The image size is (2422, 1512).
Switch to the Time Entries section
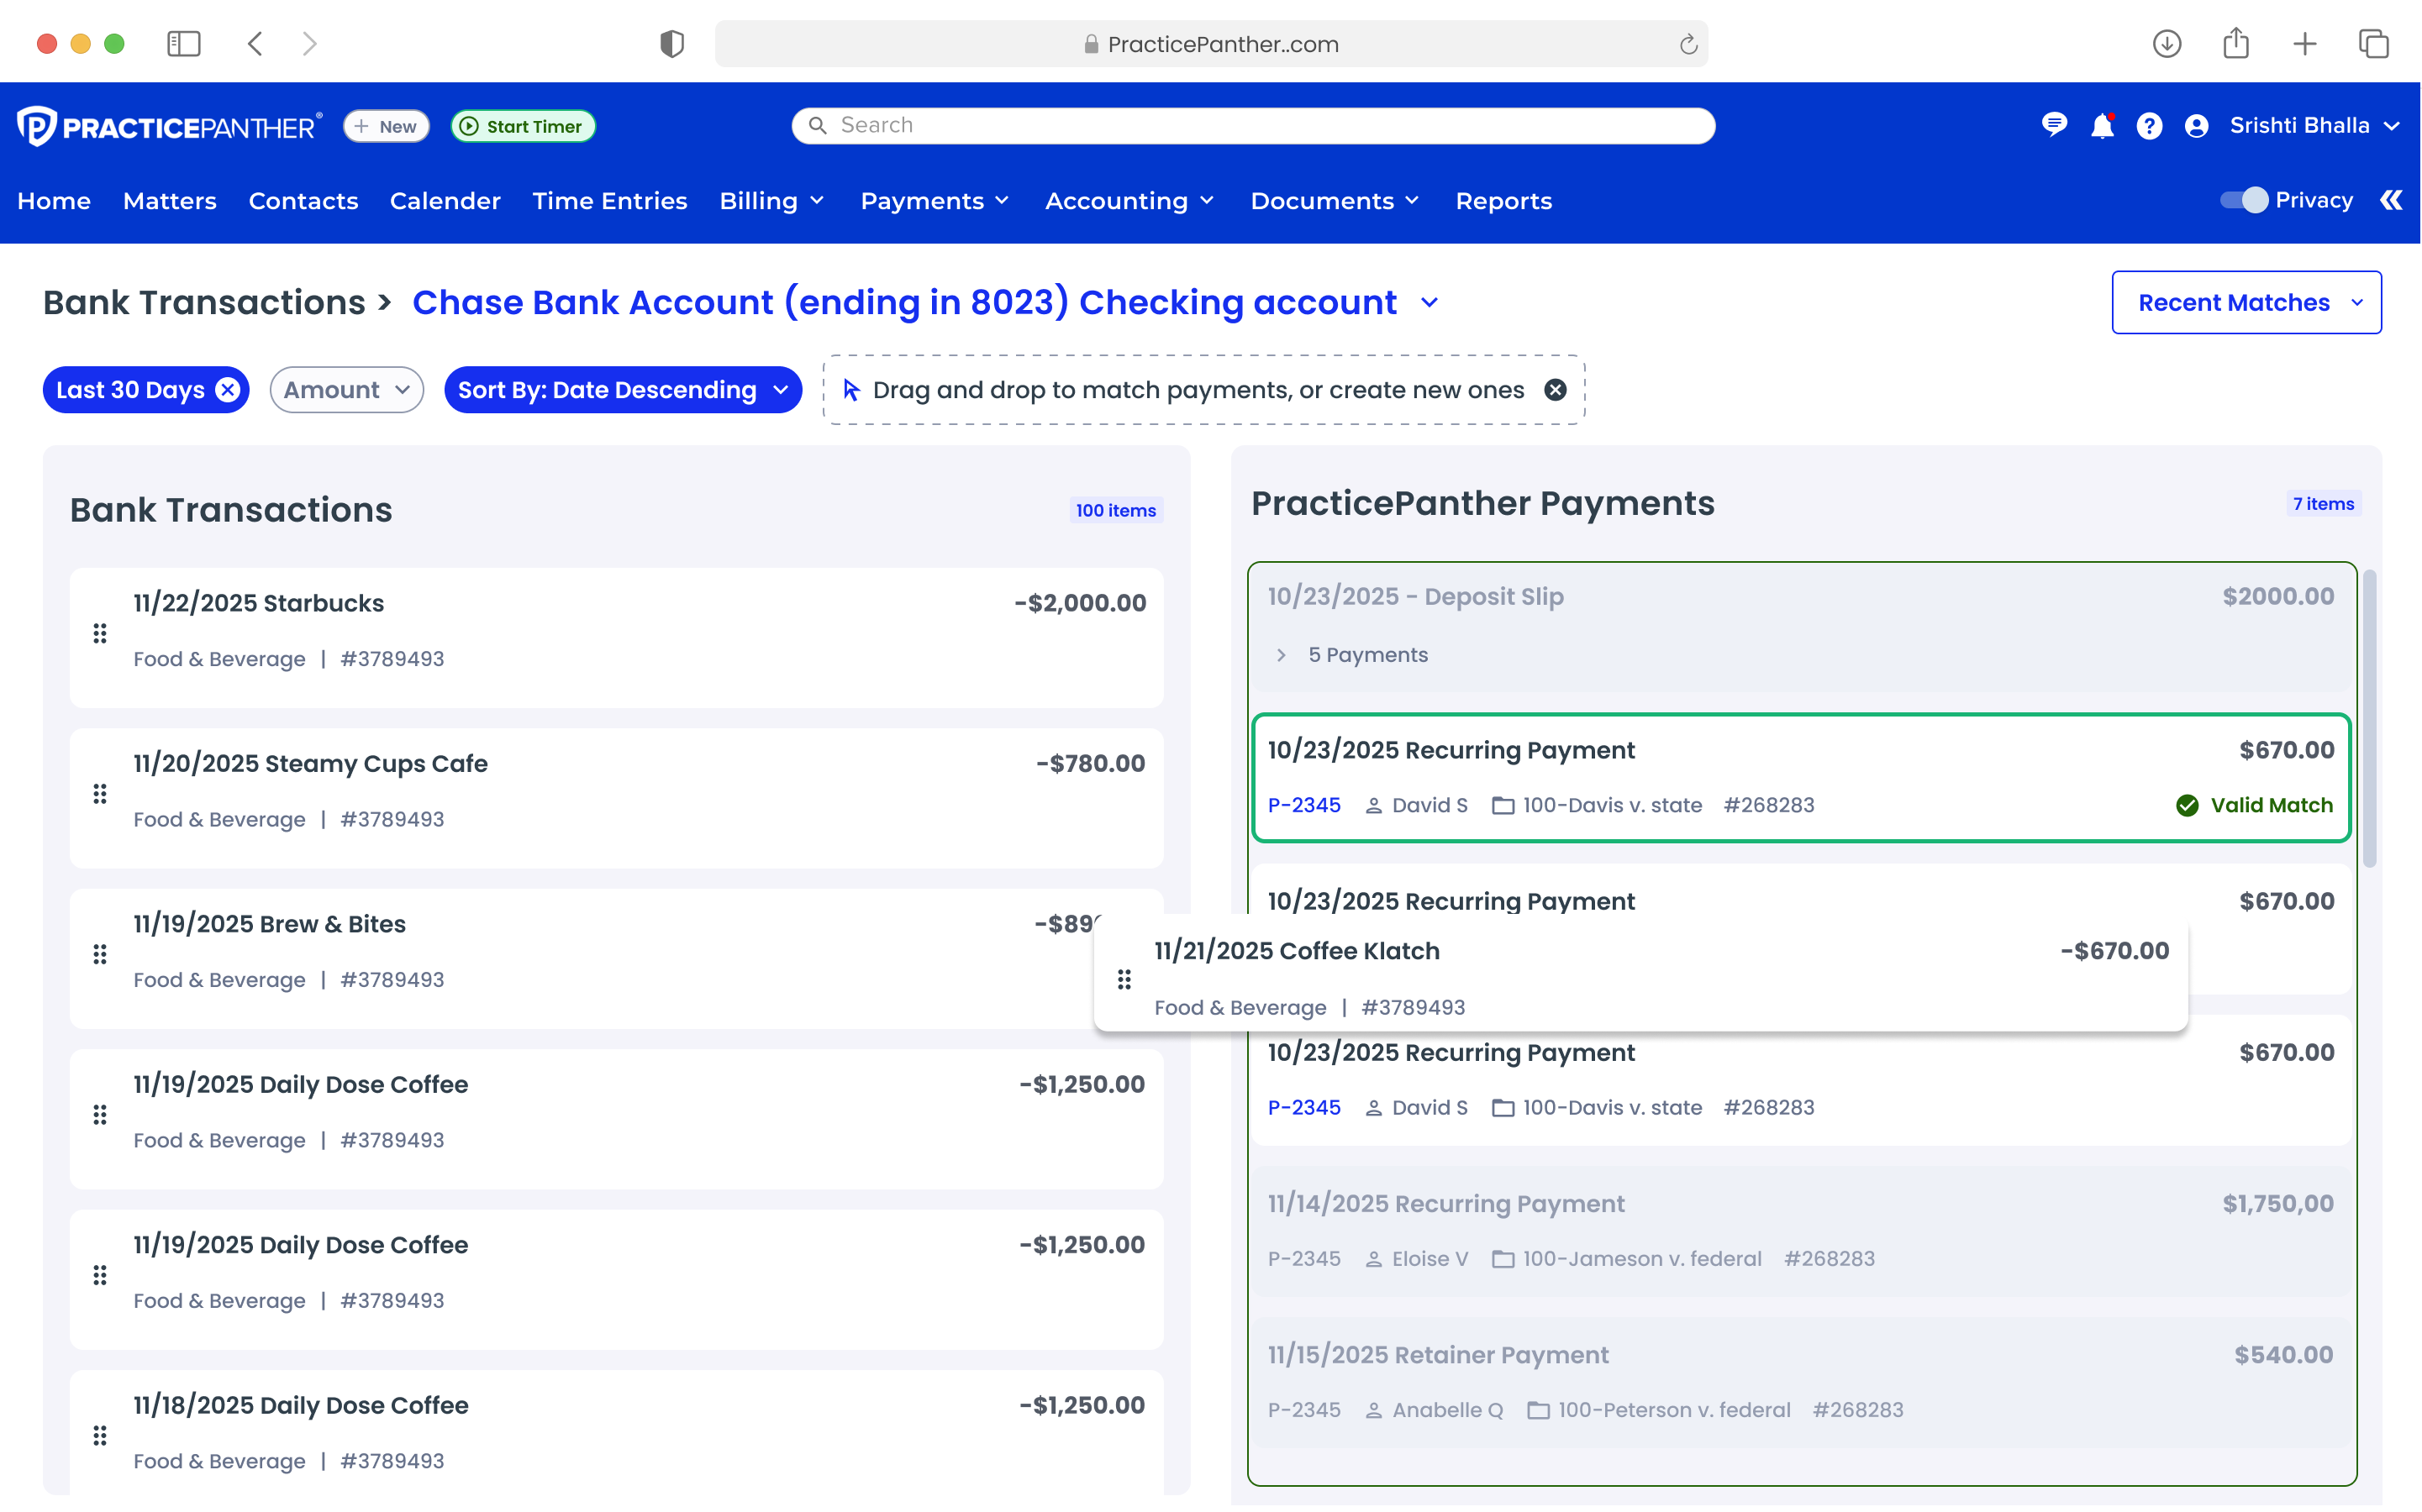(x=610, y=200)
